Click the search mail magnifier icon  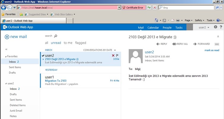tap(55, 36)
